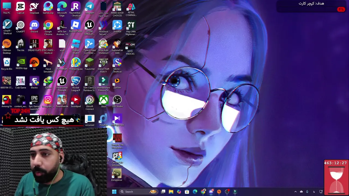Launch the TLauncher Minecraft icon
The height and width of the screenshot is (196, 349).
[x=89, y=64]
